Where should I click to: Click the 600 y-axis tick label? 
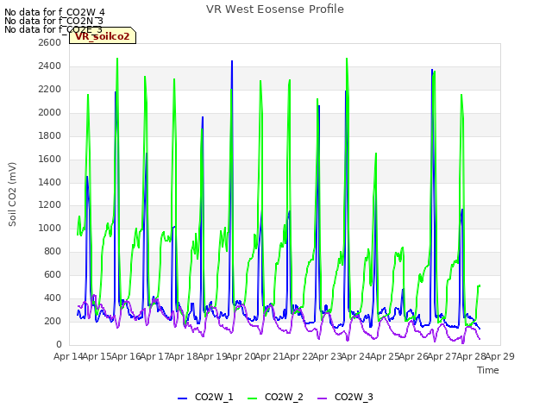coord(53,274)
